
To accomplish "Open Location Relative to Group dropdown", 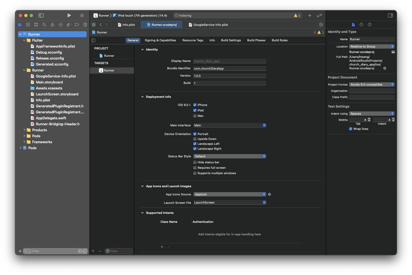I will coord(372,46).
